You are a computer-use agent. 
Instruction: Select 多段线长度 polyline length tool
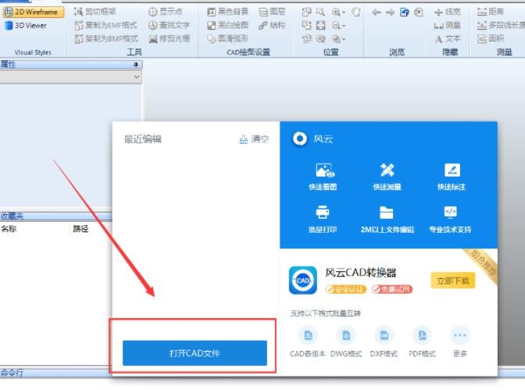[501, 25]
